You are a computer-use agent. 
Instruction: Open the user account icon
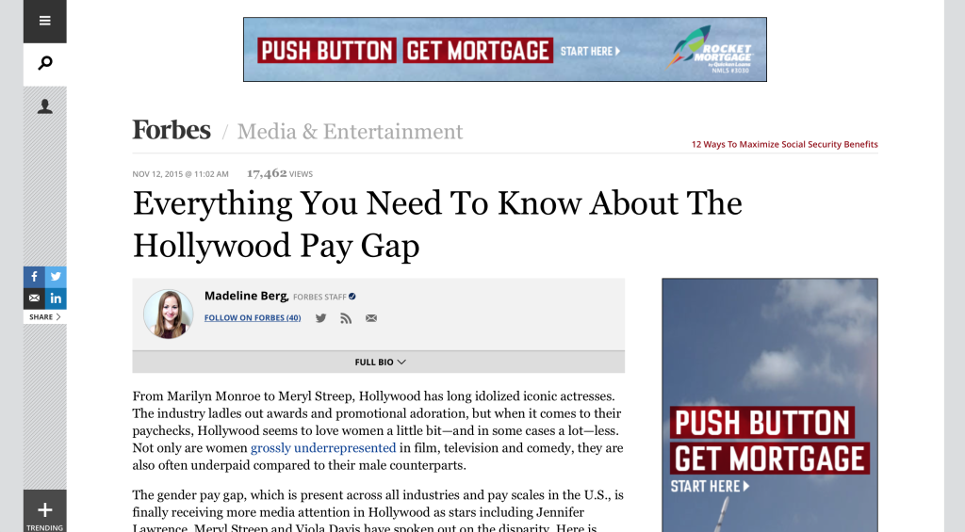coord(45,107)
